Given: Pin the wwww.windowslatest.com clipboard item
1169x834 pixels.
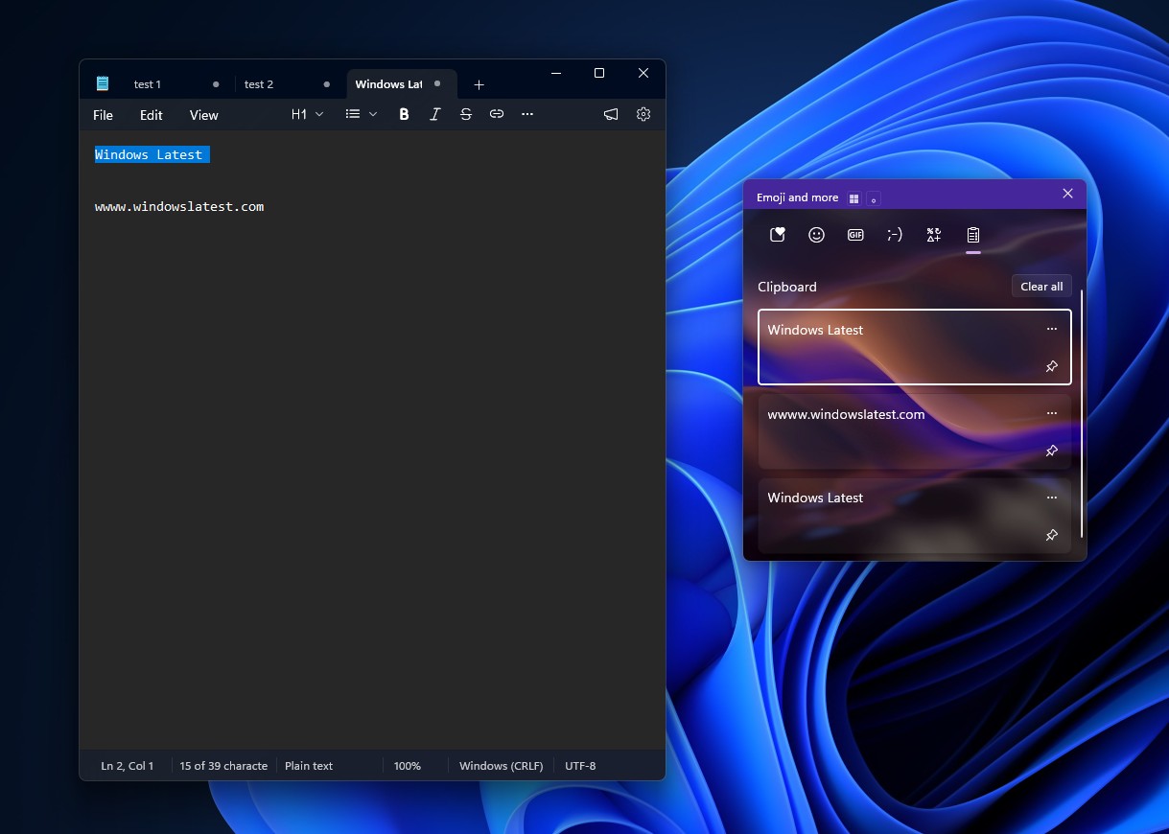Looking at the screenshot, I should pos(1052,451).
